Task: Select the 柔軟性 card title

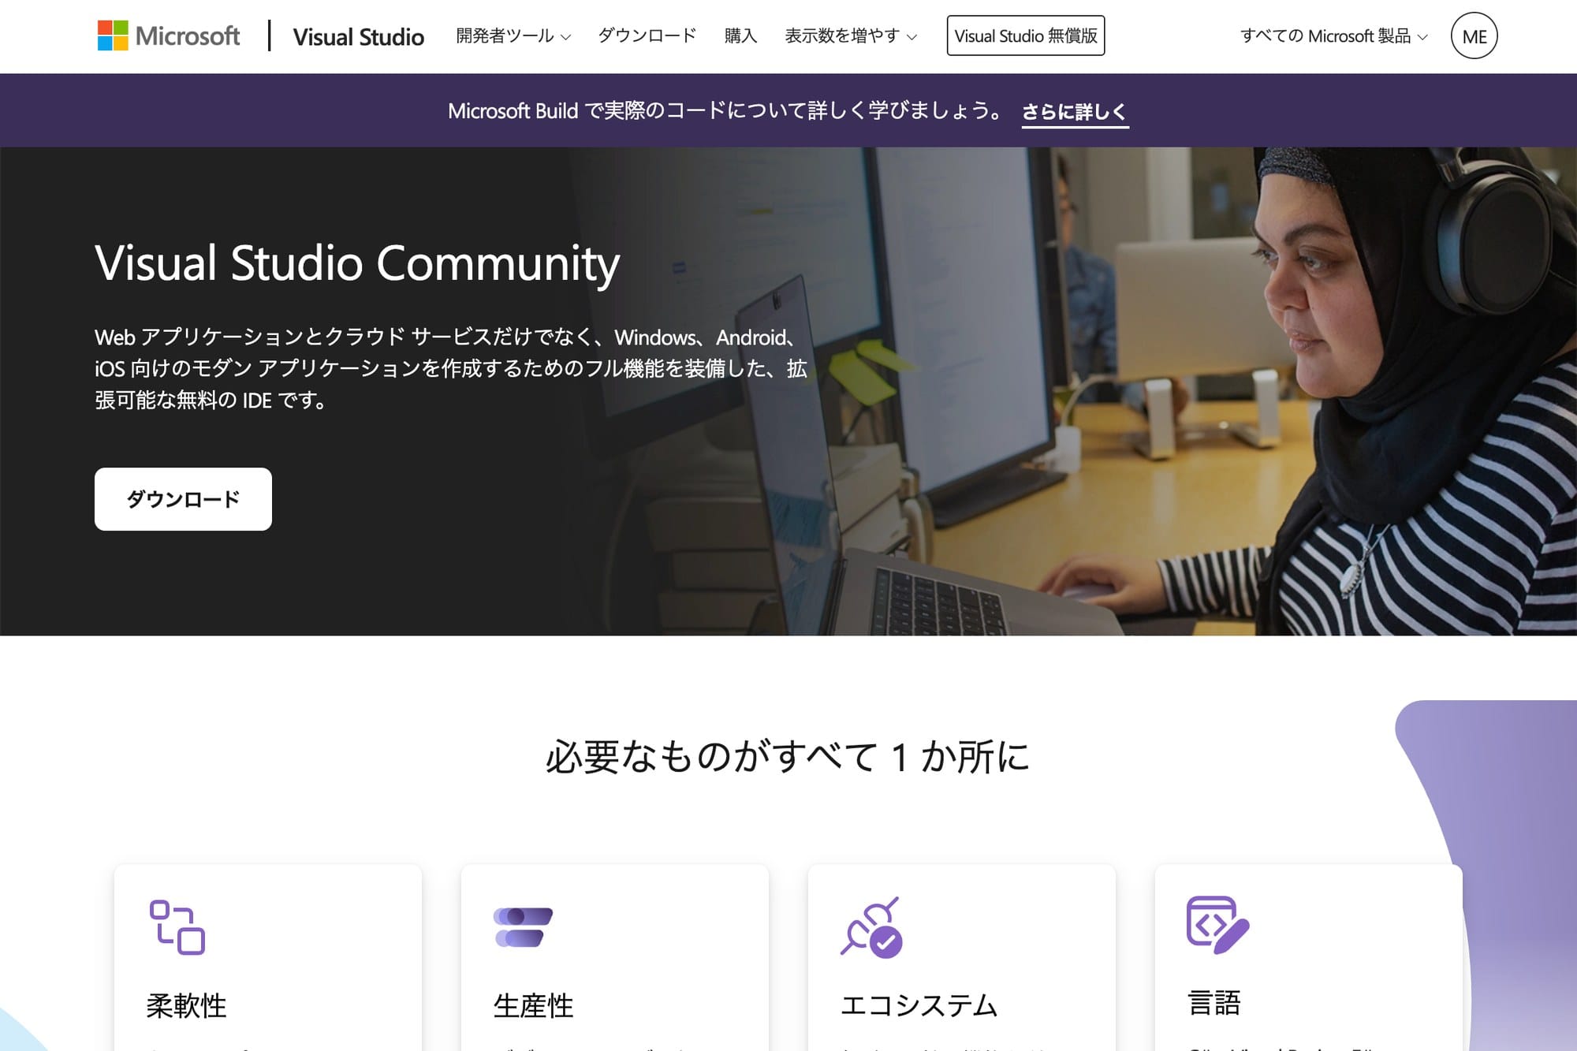Action: [x=186, y=1005]
